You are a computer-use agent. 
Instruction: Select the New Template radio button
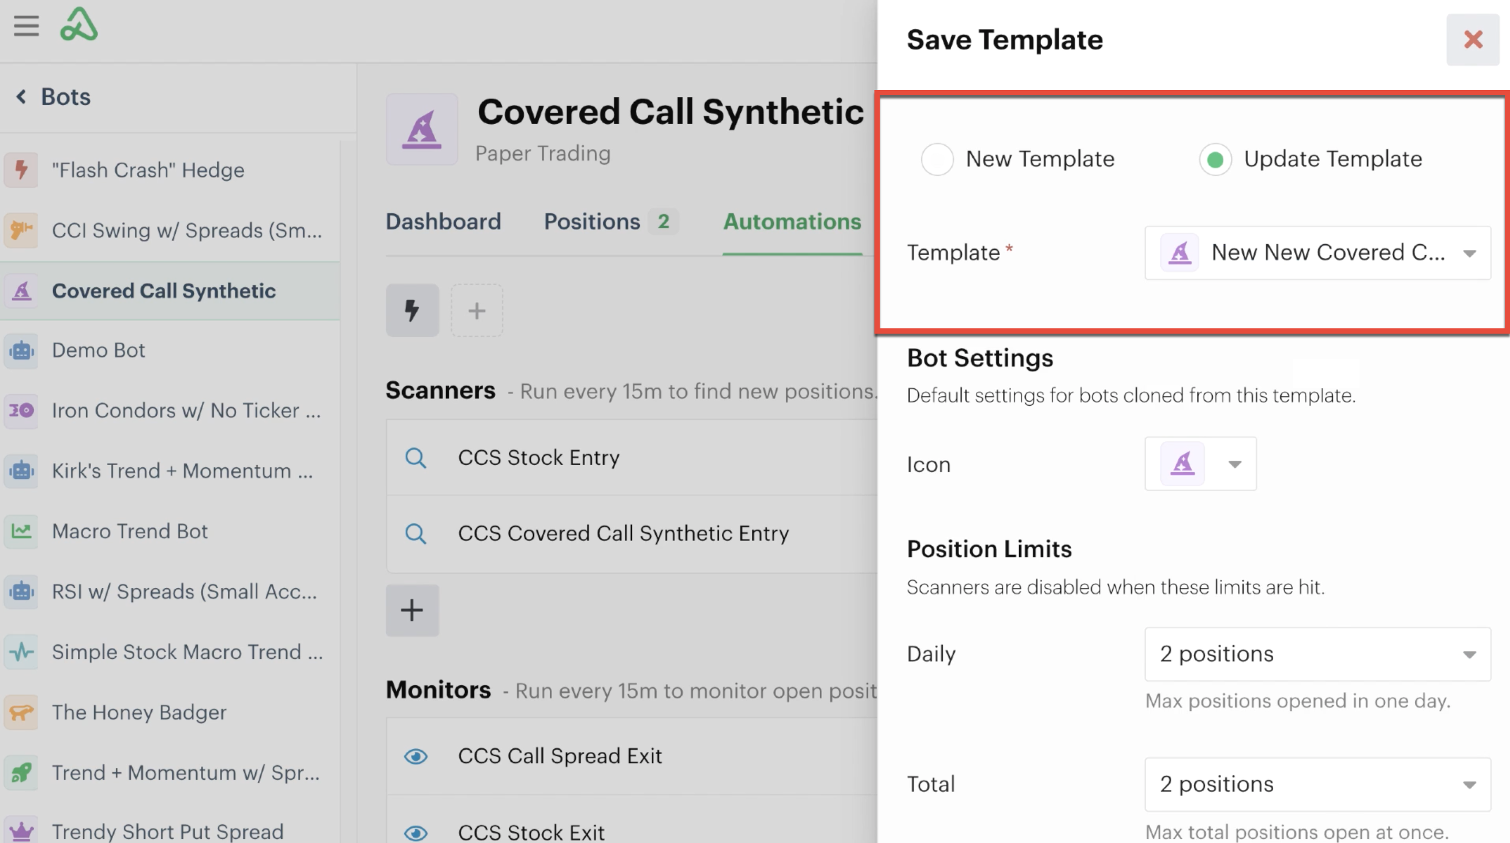(937, 159)
